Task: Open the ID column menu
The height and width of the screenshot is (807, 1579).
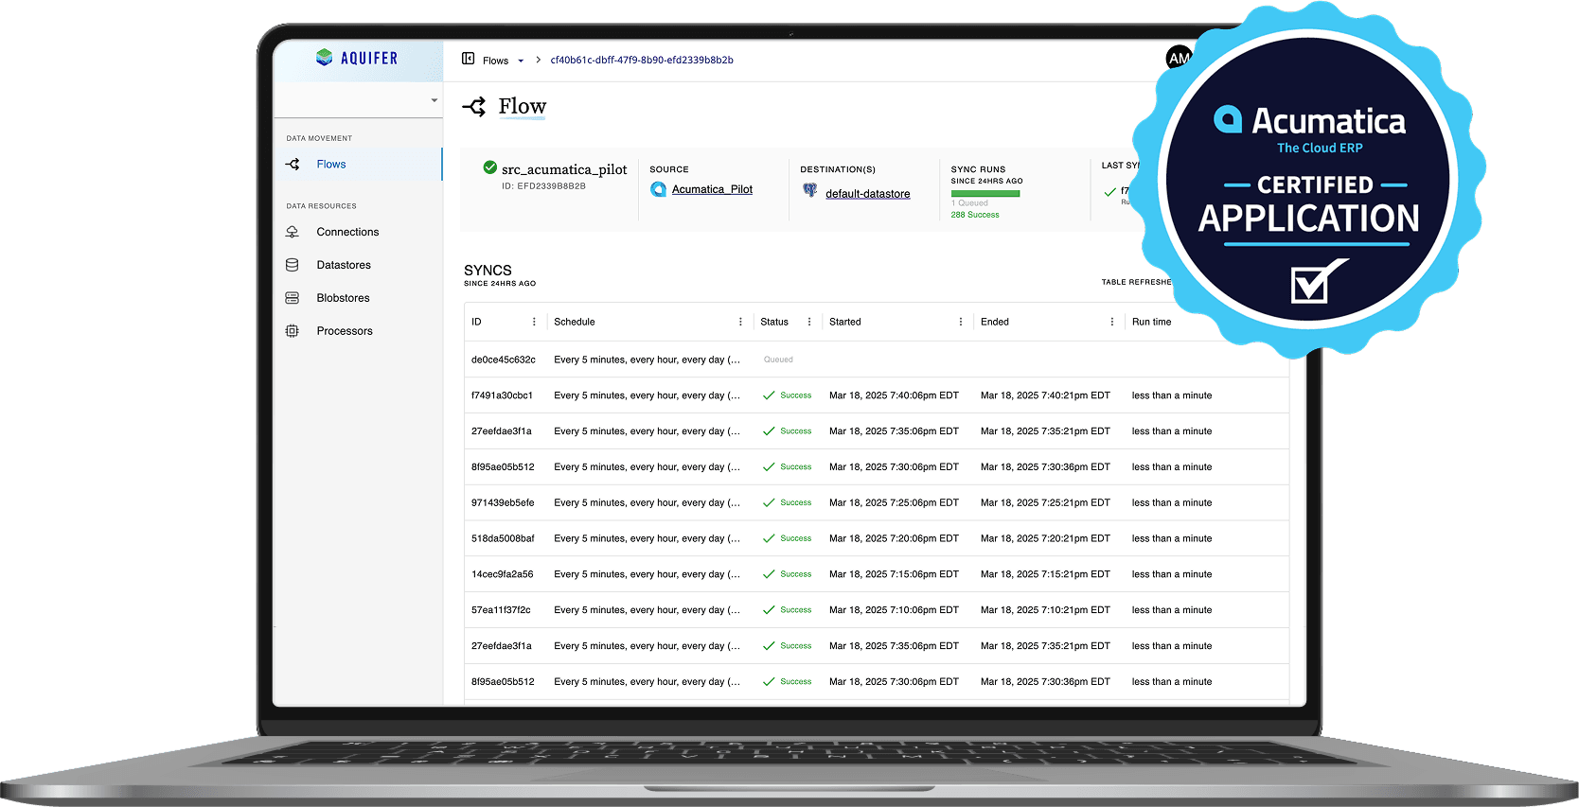Action: pyautogui.click(x=534, y=322)
